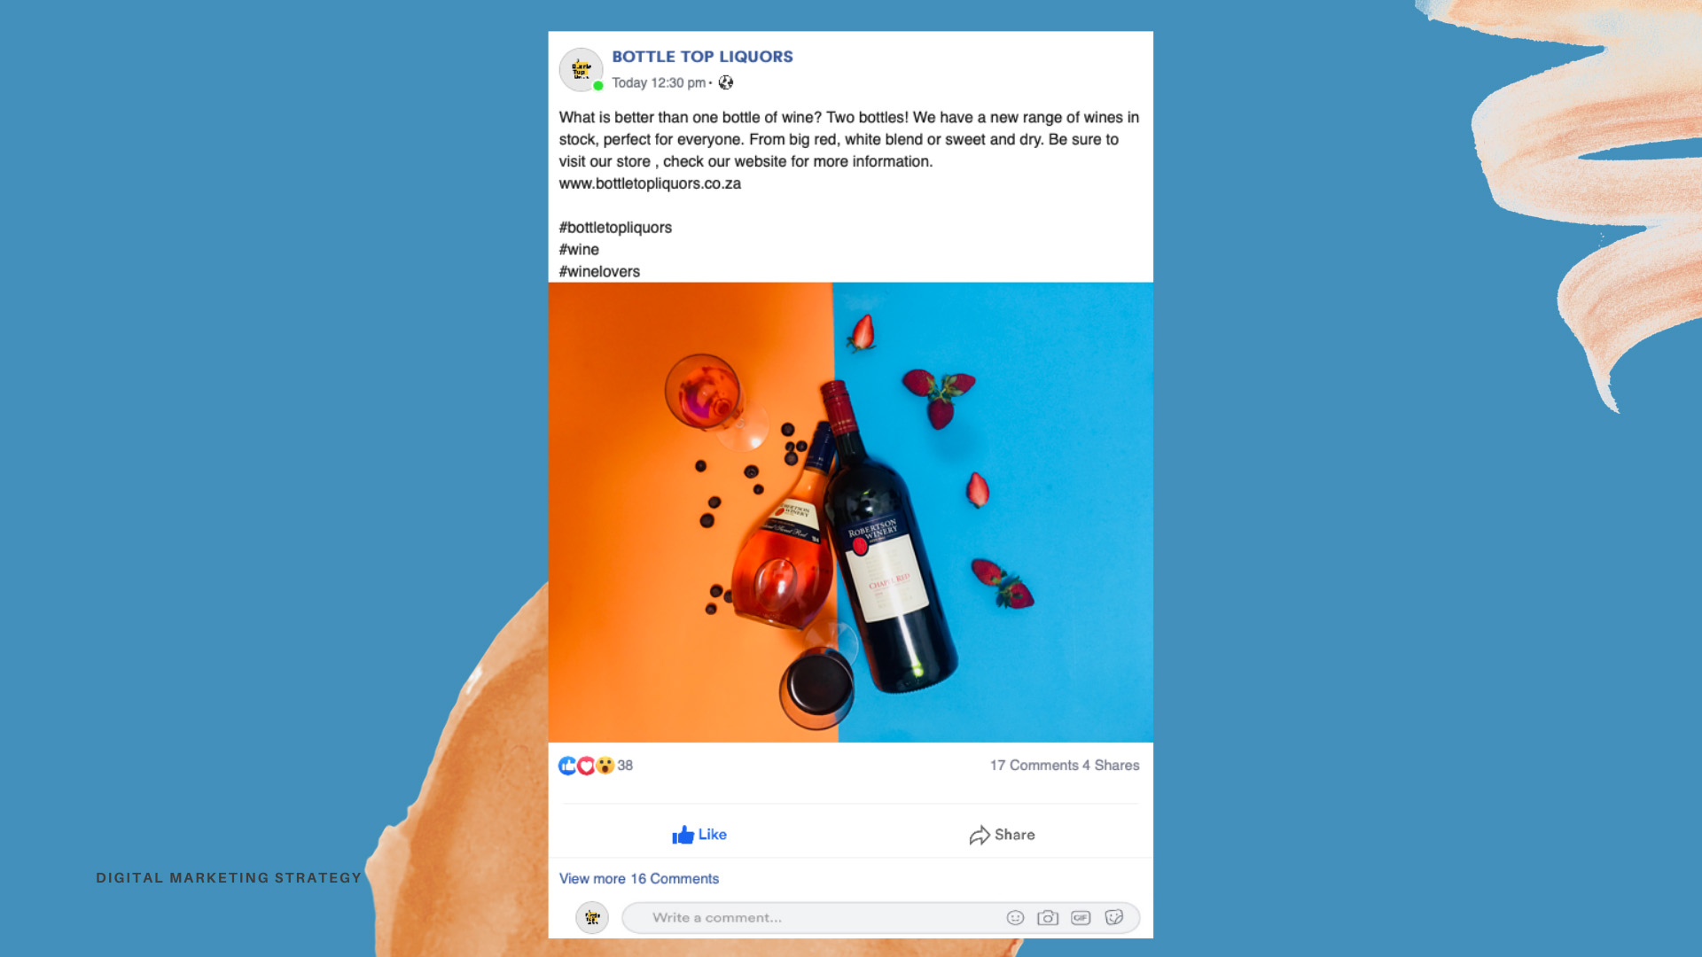Viewport: 1702px width, 957px height.
Task: Open the emoji picker in comment box
Action: [x=1016, y=918]
